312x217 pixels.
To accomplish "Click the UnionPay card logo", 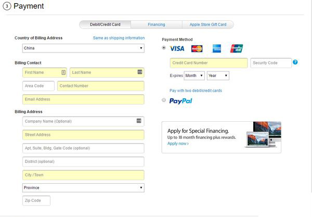I will pos(237,48).
